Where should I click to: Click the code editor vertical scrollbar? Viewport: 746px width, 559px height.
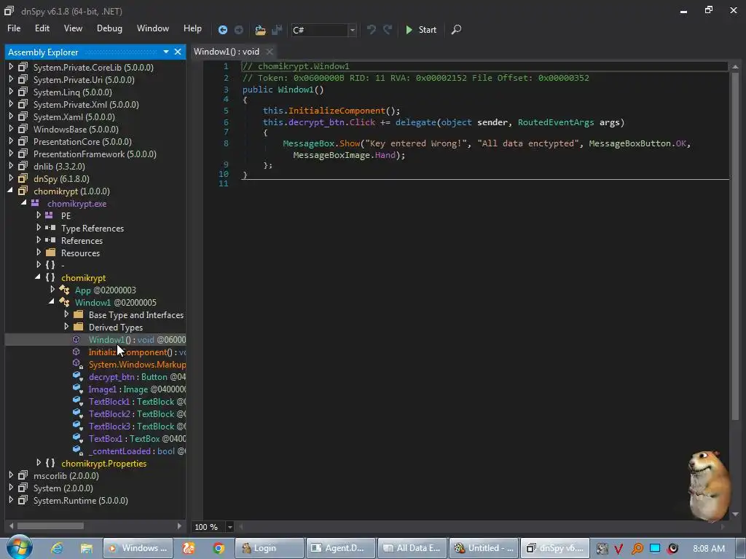(735, 247)
